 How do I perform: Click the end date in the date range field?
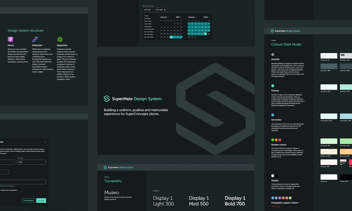159,10
